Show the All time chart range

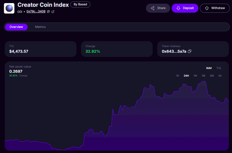click(220, 76)
